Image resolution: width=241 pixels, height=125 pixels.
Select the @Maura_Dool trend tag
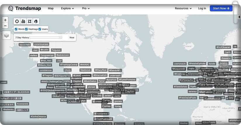(44, 65)
